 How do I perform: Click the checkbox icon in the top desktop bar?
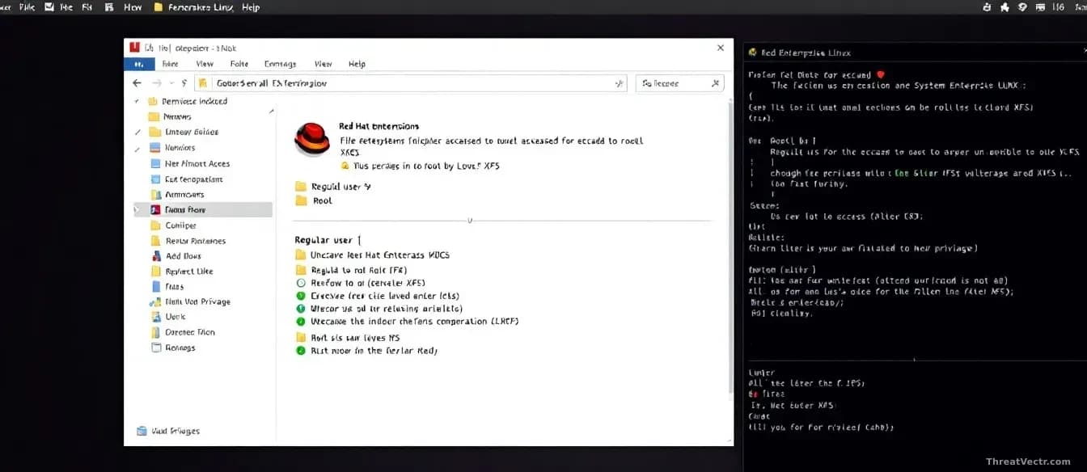tap(49, 7)
